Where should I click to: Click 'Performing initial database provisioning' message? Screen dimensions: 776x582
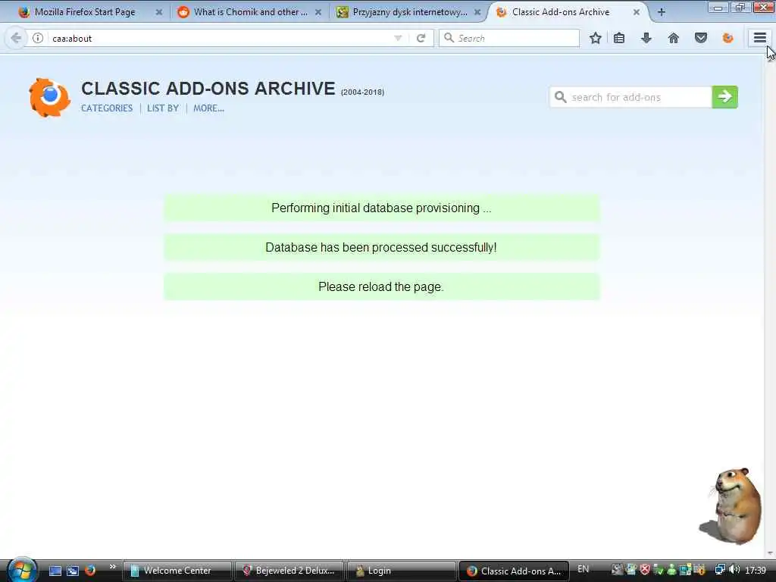381,208
